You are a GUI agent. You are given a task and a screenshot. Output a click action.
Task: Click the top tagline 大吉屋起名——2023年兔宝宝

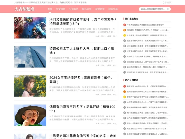50,3
